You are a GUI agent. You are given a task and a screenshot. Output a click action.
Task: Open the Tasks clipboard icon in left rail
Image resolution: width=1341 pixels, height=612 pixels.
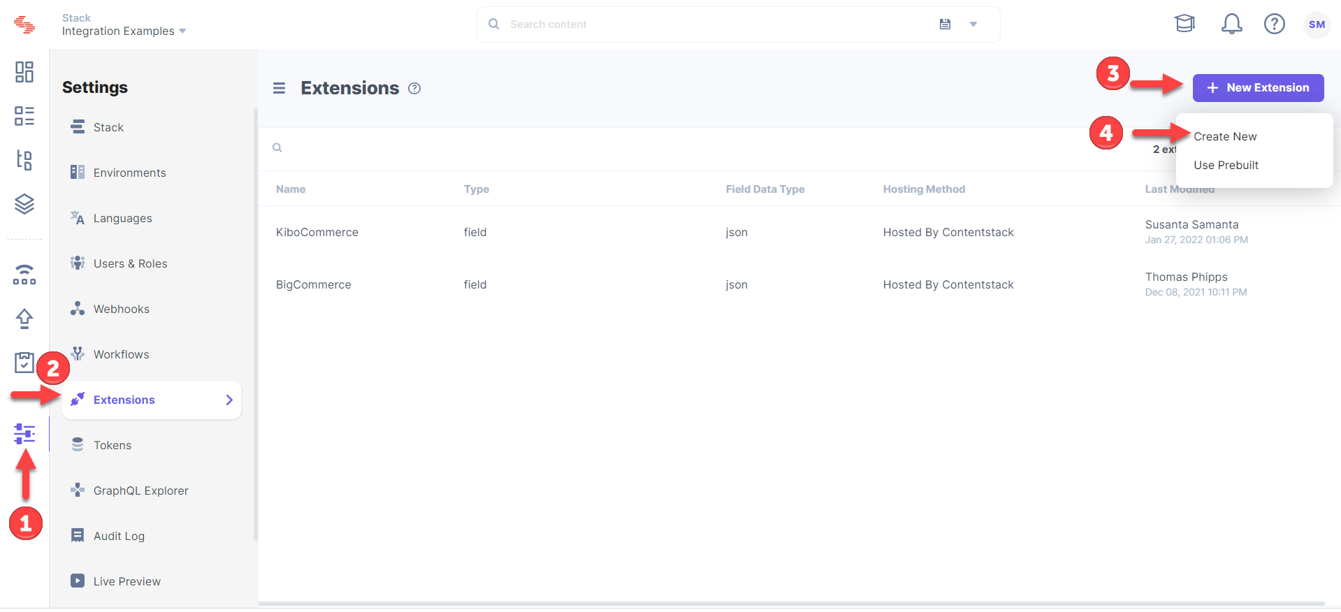point(24,362)
